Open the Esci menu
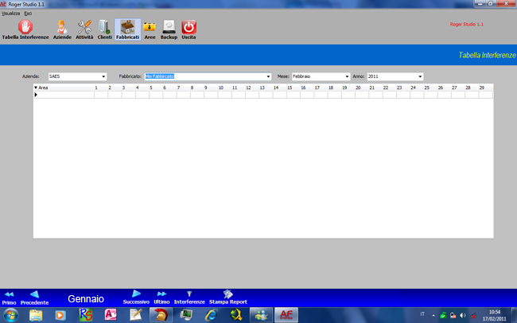The width and height of the screenshot is (517, 323). pyautogui.click(x=29, y=14)
